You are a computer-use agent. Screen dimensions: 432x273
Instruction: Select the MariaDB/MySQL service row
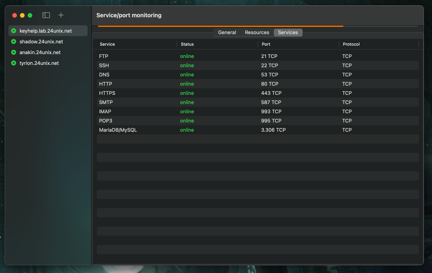point(257,130)
